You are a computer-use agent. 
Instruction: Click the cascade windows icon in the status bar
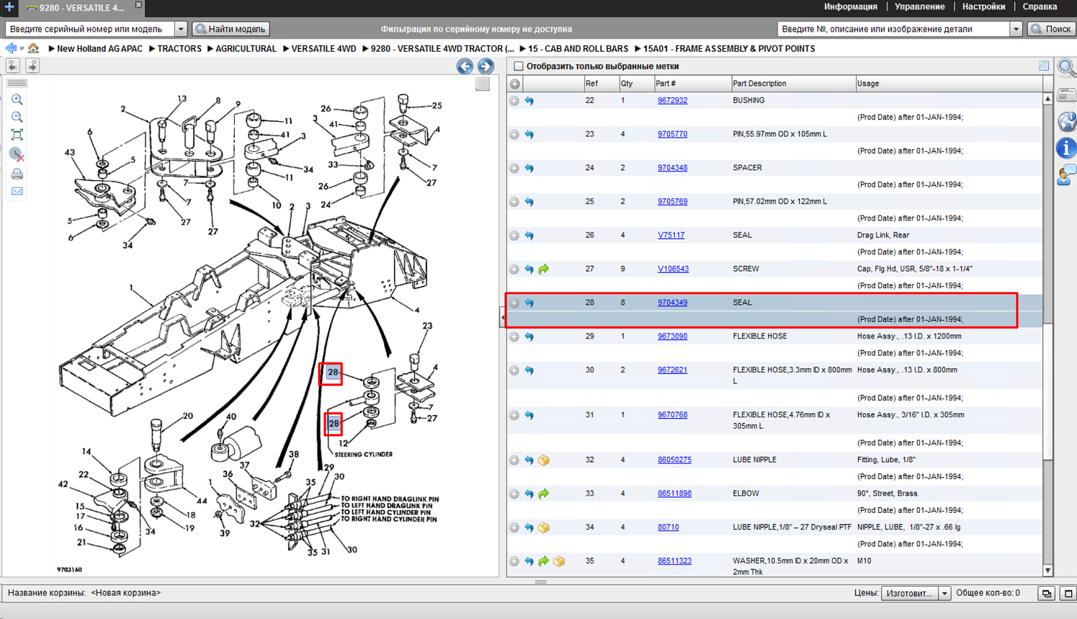click(1047, 594)
